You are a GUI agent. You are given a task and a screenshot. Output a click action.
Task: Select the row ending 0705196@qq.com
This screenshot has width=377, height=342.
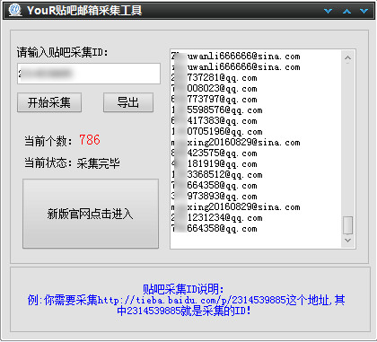click(217, 132)
